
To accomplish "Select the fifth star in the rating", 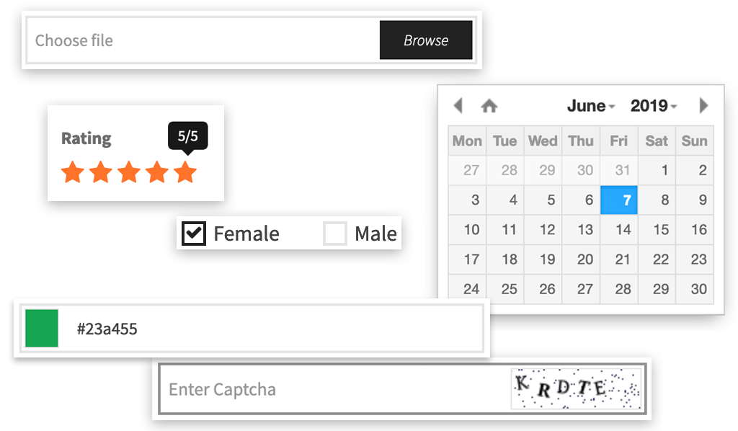I will click(185, 172).
